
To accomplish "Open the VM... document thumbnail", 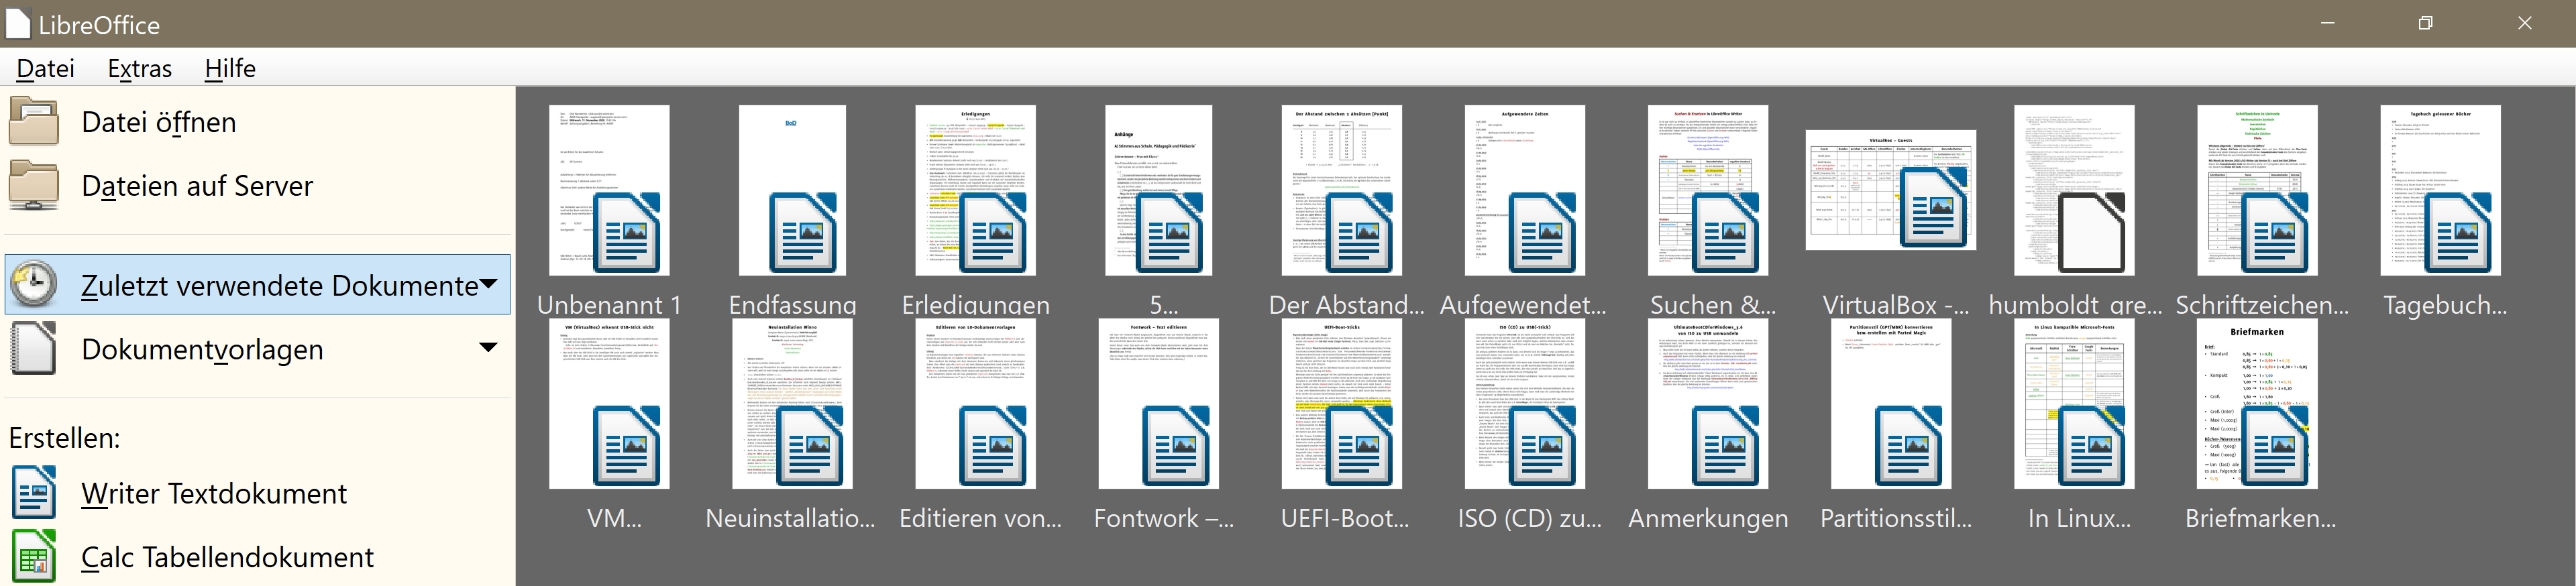I will (609, 404).
